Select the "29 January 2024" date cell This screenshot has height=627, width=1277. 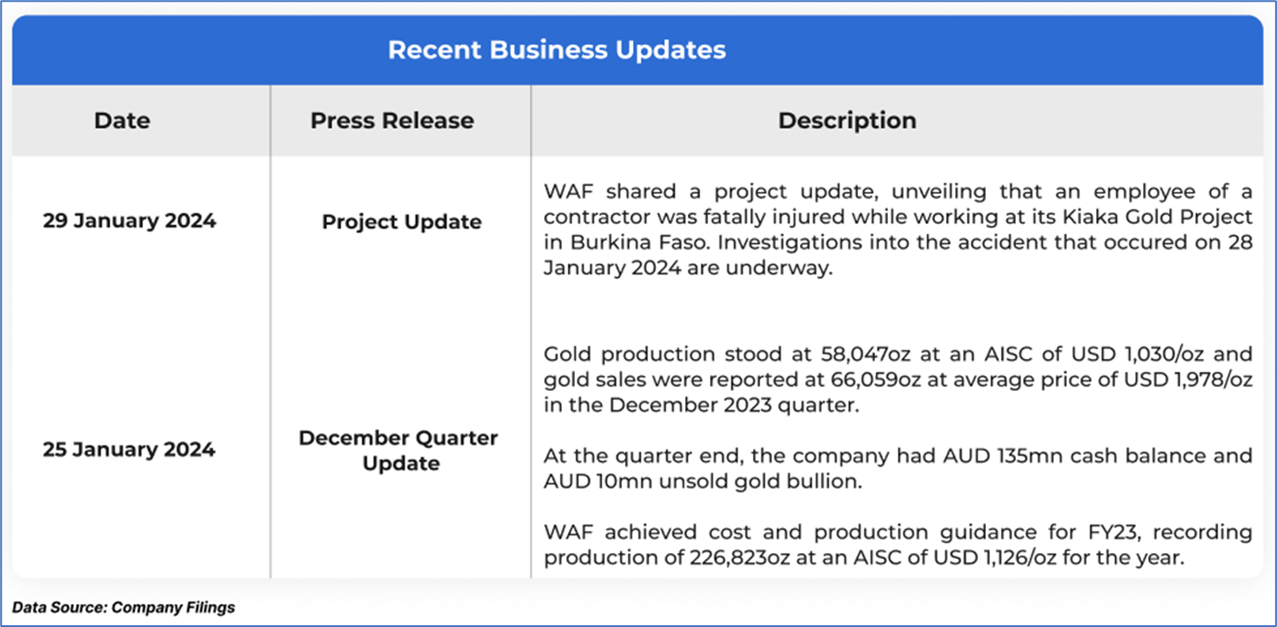[x=129, y=220]
